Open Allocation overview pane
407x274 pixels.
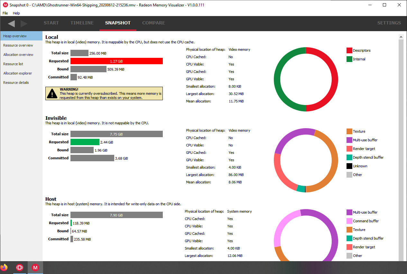21,55
